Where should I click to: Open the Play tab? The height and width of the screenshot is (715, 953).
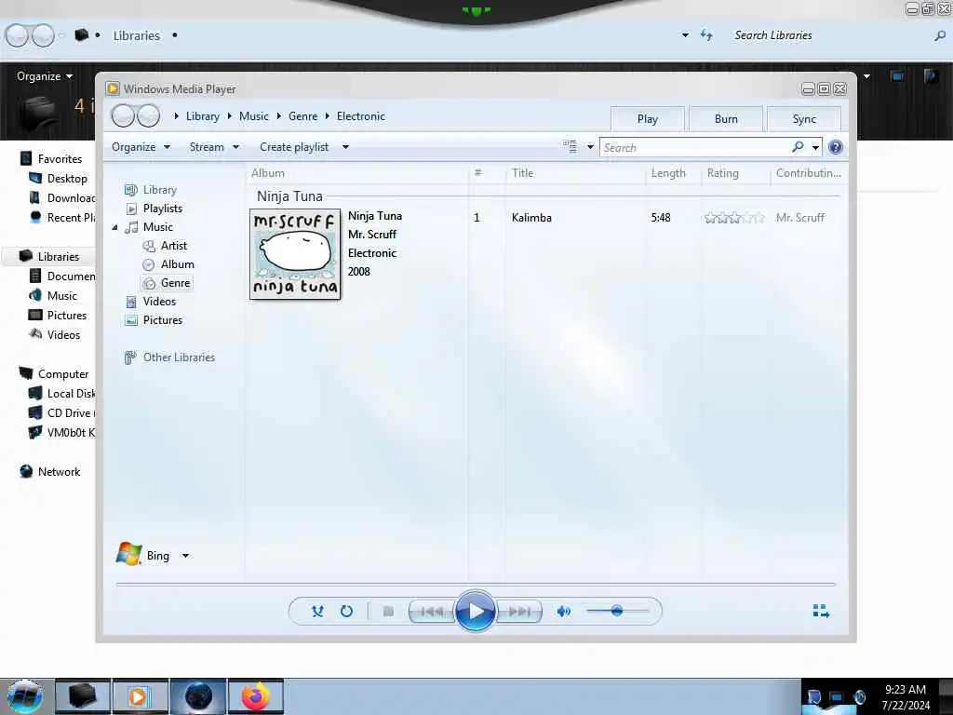tap(648, 119)
